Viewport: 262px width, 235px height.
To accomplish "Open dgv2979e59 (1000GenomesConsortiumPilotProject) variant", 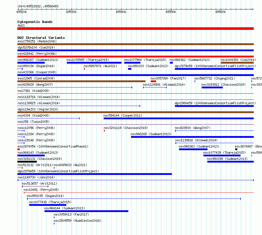I will [214, 69].
